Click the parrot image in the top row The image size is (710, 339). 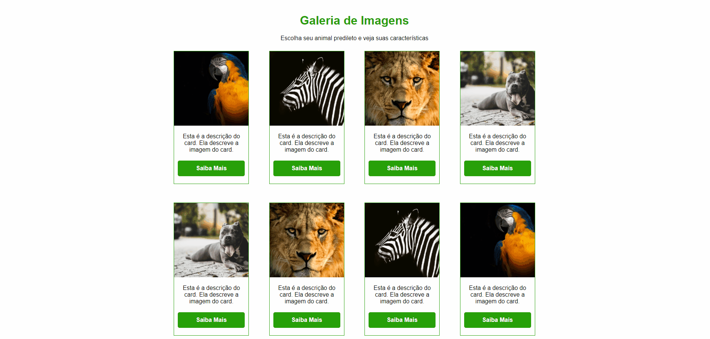tap(211, 88)
